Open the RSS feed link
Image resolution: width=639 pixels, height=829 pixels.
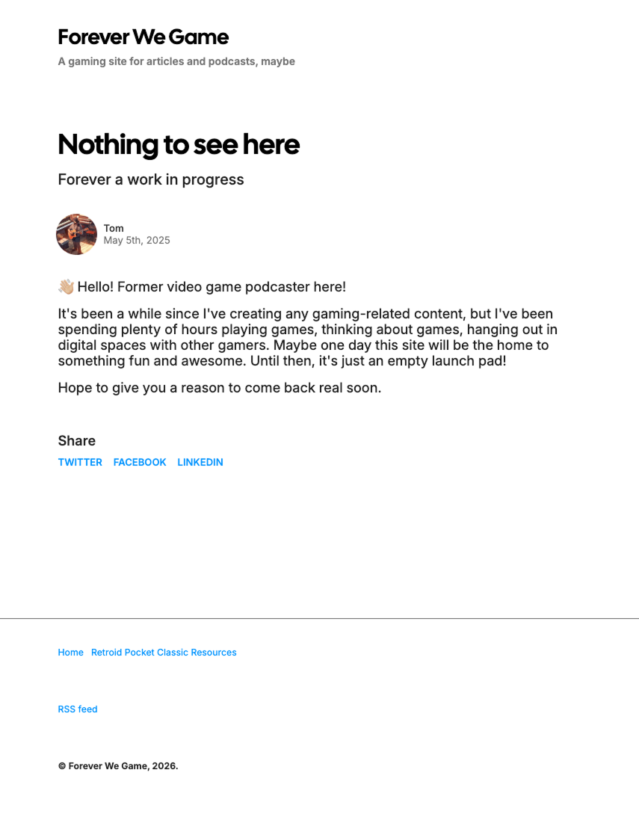78,709
